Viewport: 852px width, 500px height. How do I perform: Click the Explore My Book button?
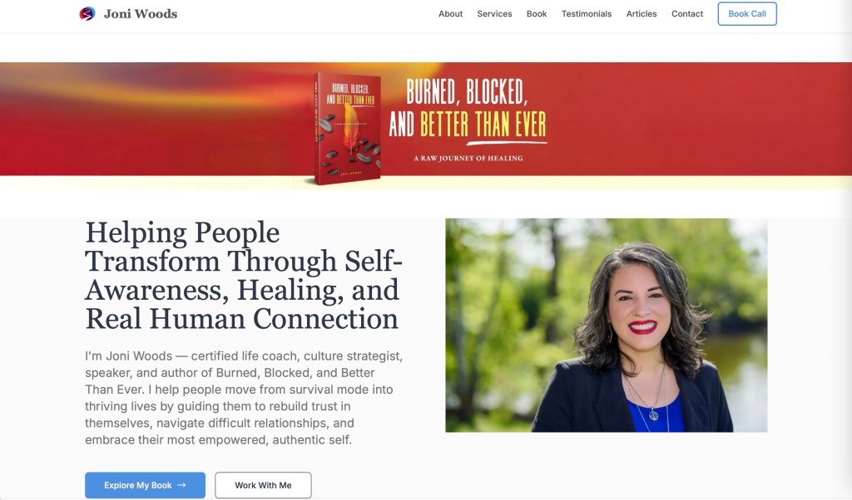click(x=145, y=485)
